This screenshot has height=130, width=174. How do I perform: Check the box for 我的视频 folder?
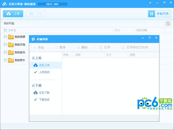tap(5, 37)
